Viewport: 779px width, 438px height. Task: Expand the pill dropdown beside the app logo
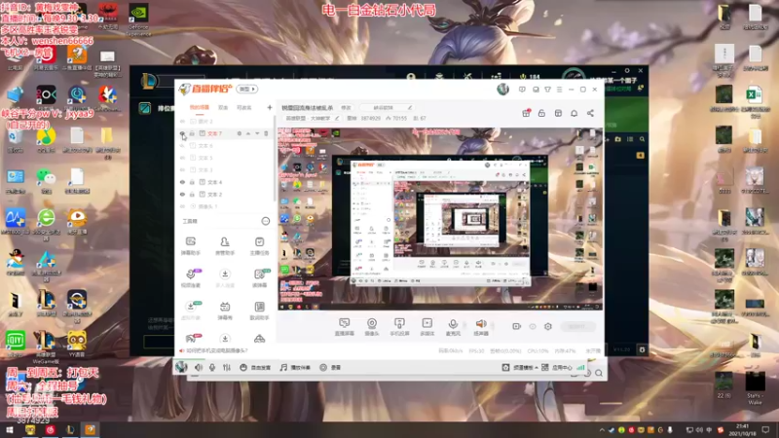[247, 89]
